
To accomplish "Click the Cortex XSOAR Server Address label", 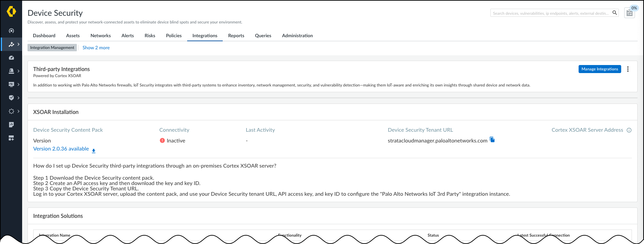I will coord(587,130).
